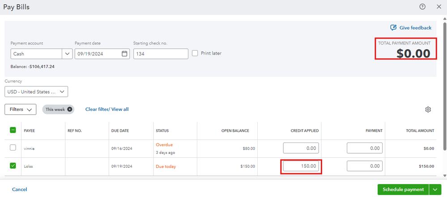Click the Give feedback chat icon
The width and height of the screenshot is (447, 197).
pos(394,28)
